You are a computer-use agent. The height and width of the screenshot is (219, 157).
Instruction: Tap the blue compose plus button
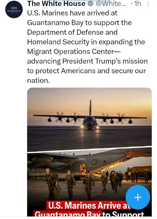point(138,197)
